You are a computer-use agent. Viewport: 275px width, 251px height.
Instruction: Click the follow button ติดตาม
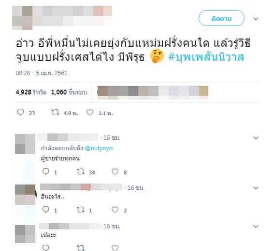click(221, 18)
